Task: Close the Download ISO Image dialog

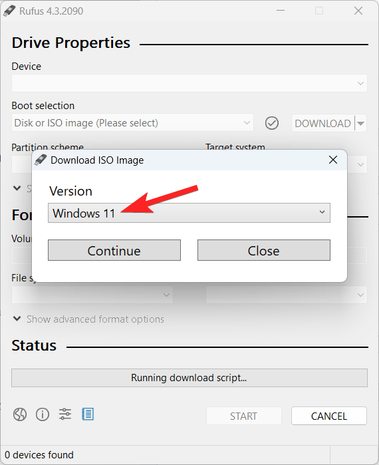Action: [333, 160]
